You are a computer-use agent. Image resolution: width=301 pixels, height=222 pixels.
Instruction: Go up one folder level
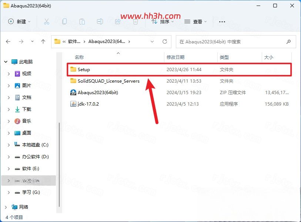[x=43, y=42]
